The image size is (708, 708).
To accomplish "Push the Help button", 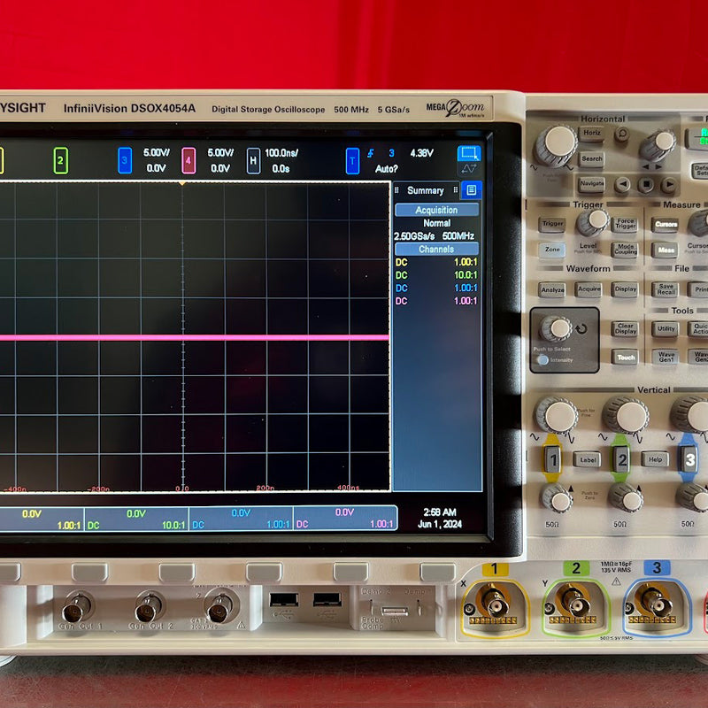I will coord(655,459).
